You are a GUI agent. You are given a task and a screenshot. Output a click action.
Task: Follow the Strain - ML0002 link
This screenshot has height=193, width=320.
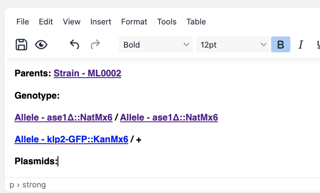tap(87, 73)
